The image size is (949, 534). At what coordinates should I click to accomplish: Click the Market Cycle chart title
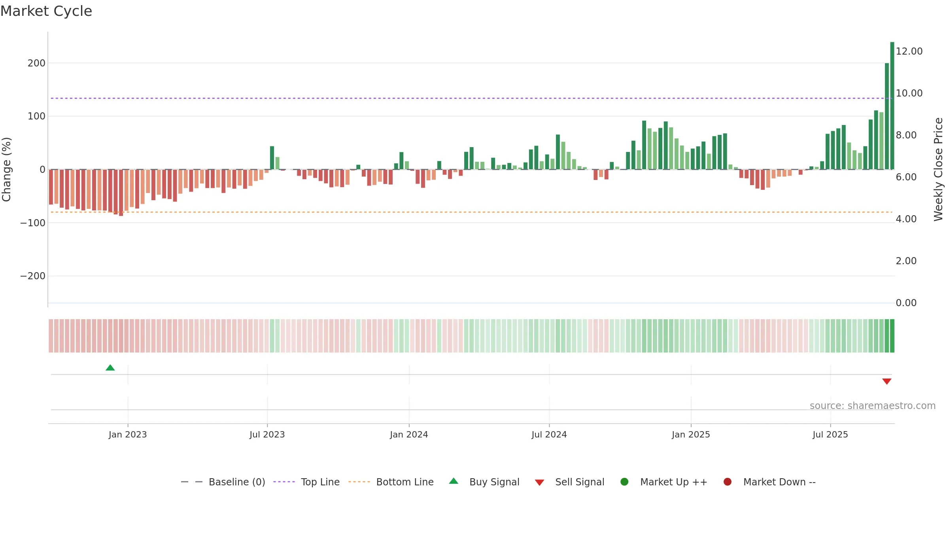coord(46,11)
